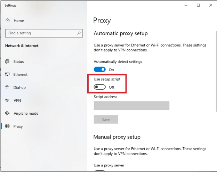Click the Ethernet monitor icon
Screen dimensions: 217x172
(x=7, y=74)
